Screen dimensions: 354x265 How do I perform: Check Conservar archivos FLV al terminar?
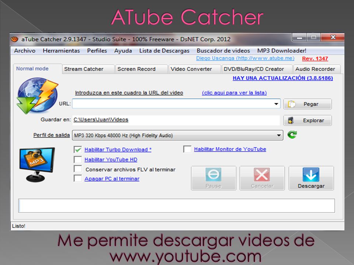78,169
